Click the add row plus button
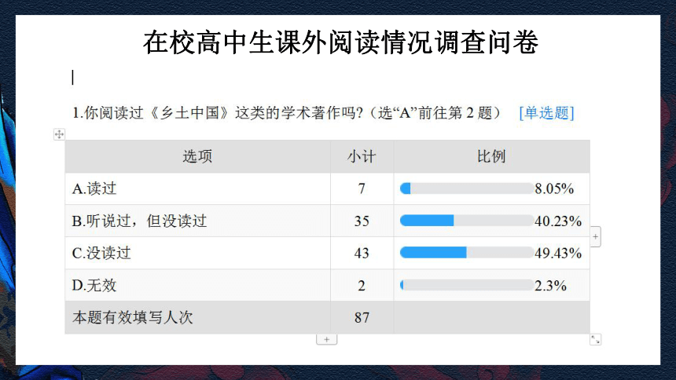Image resolution: width=676 pixels, height=380 pixels. click(x=326, y=339)
